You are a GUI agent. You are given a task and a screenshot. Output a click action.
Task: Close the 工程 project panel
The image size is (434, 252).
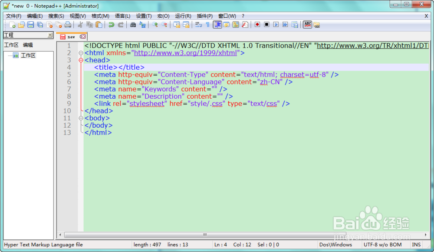[50, 35]
